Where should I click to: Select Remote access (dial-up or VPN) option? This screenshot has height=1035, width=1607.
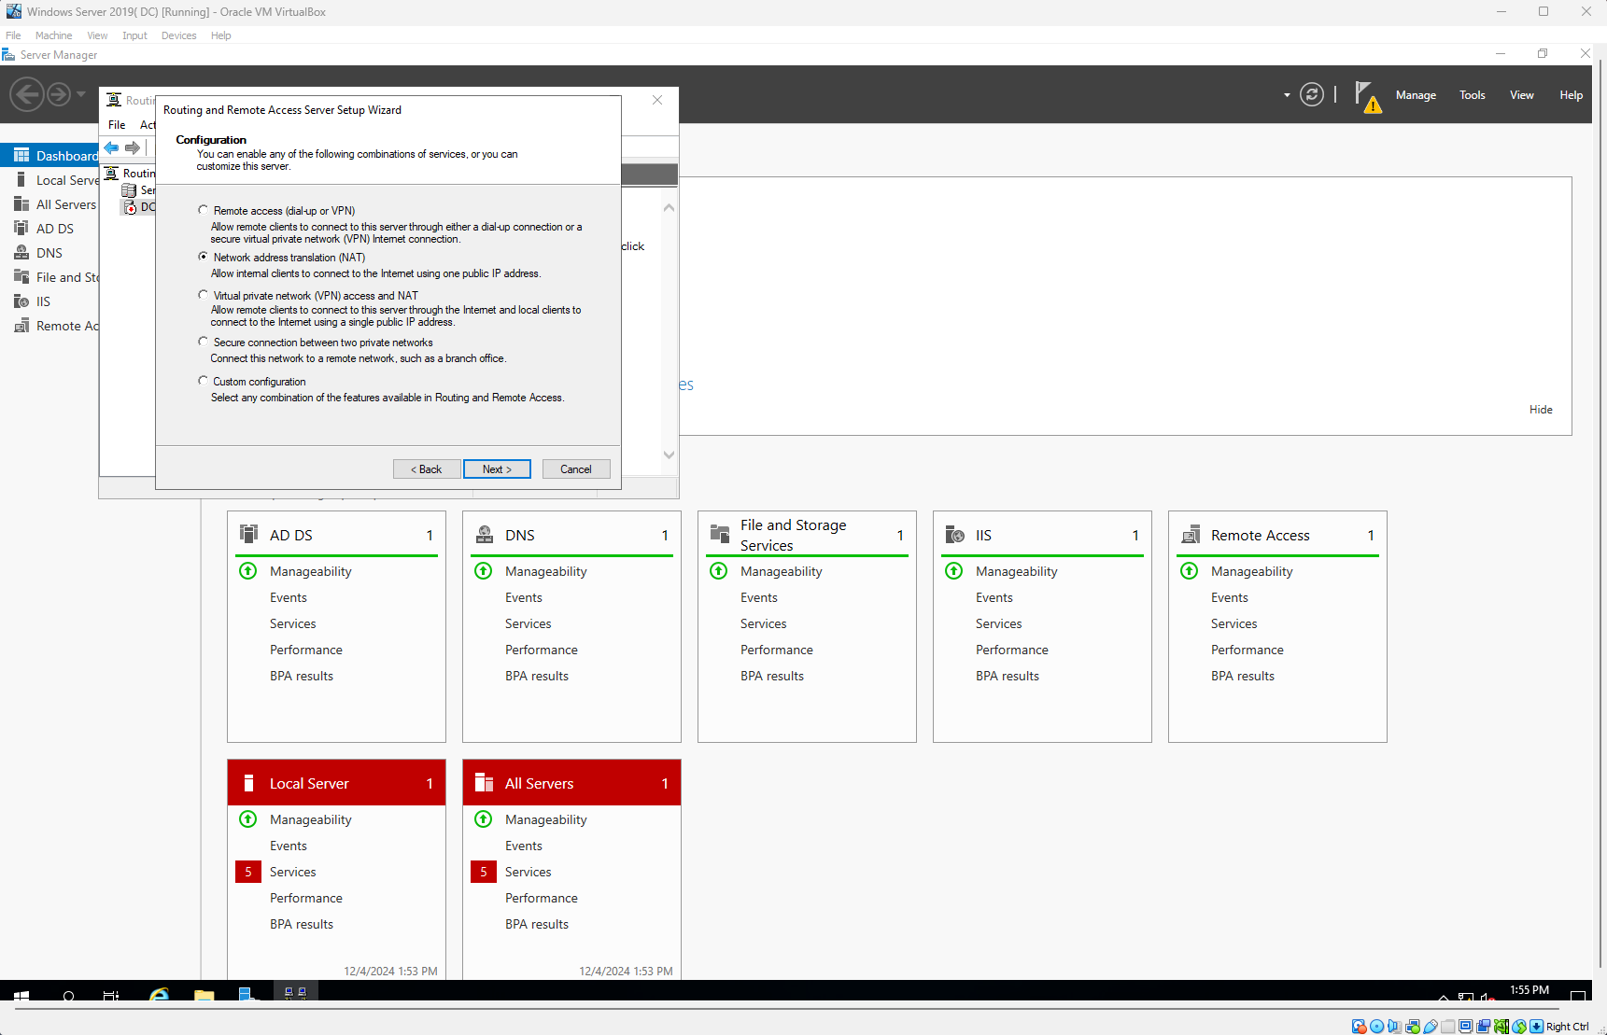203,210
